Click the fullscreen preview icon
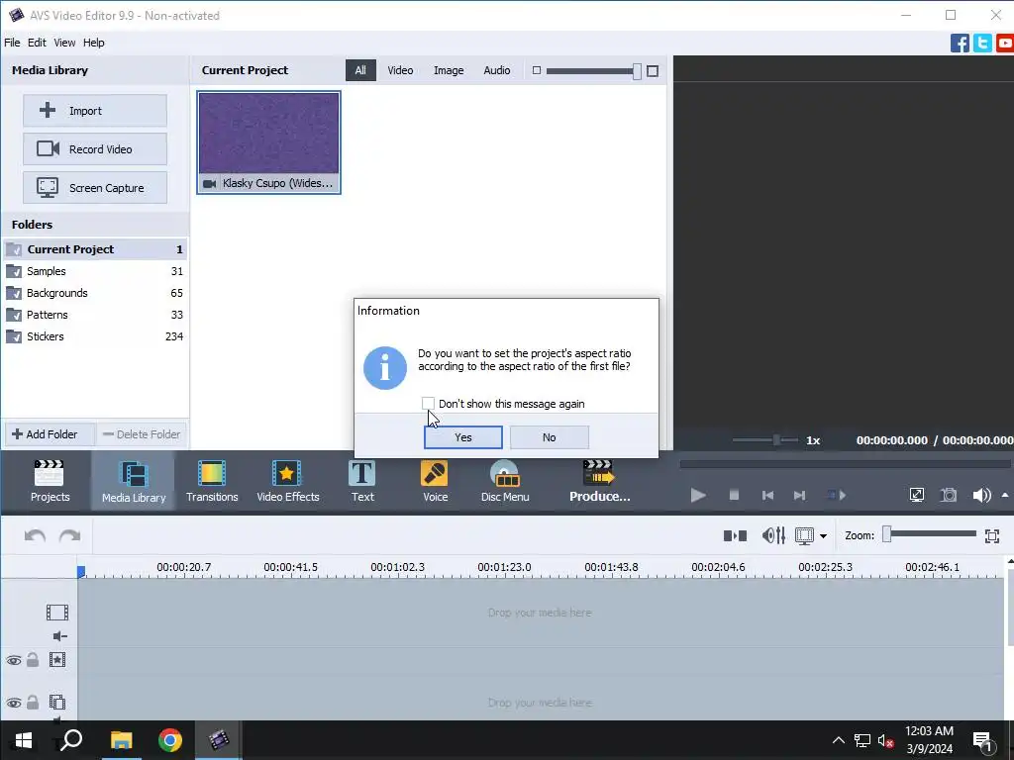This screenshot has height=760, width=1014. [916, 495]
